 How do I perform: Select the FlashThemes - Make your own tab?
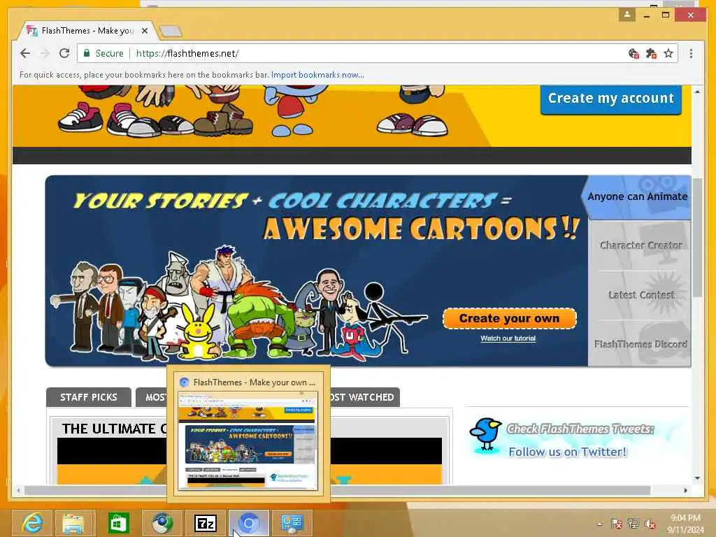click(87, 31)
